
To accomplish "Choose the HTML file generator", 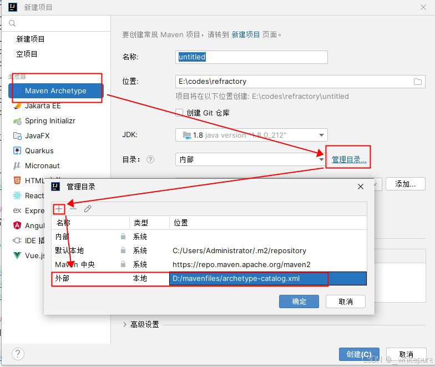I will coord(29,181).
